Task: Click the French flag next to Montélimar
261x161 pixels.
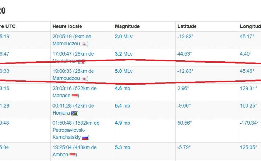Action: [81, 61]
